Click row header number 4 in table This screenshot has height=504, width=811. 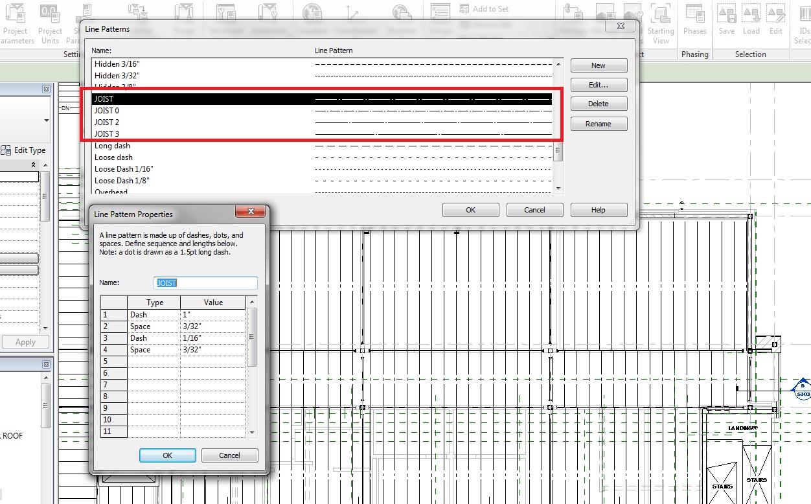(114, 350)
